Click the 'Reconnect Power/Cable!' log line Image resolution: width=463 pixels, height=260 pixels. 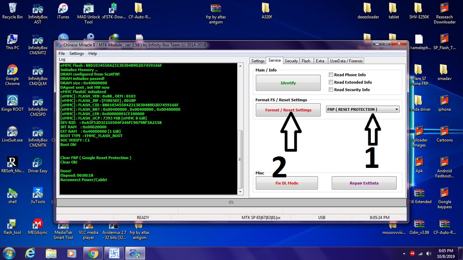click(84, 179)
